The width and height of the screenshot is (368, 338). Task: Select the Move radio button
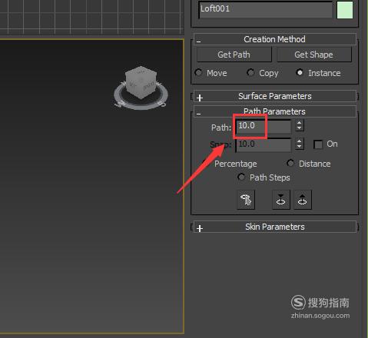[198, 73]
